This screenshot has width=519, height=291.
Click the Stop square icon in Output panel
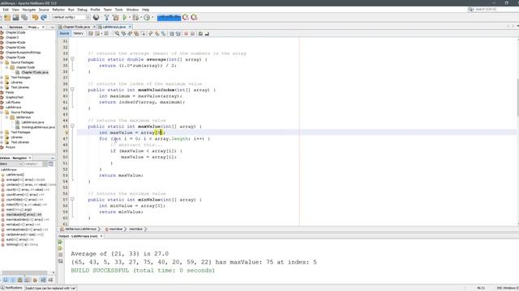tap(60, 255)
